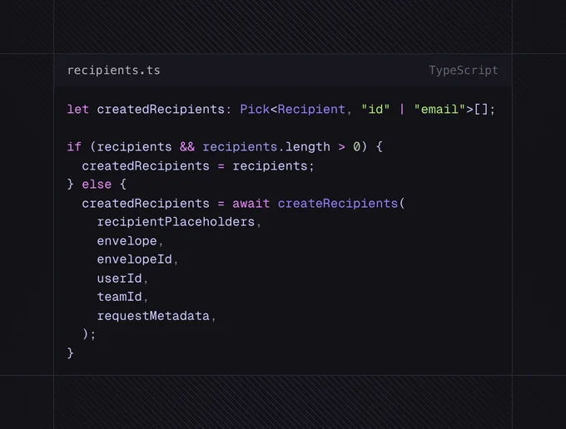Click the recipientPlaceholders argument

[x=176, y=222]
